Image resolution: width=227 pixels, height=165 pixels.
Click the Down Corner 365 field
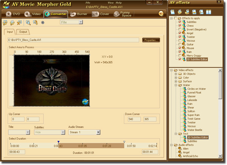(150, 119)
